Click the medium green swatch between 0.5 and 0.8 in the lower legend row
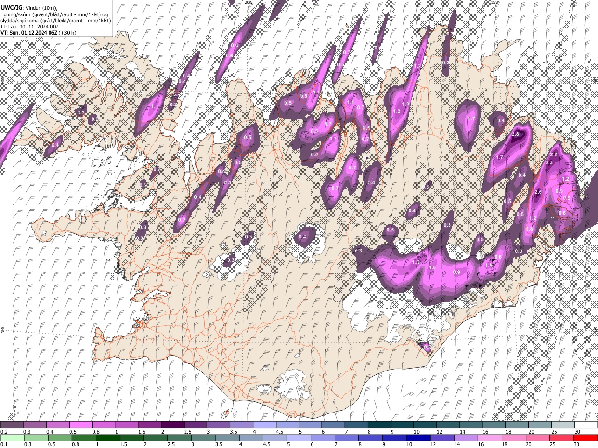Screen dimensions: 598x448 coord(60,438)
